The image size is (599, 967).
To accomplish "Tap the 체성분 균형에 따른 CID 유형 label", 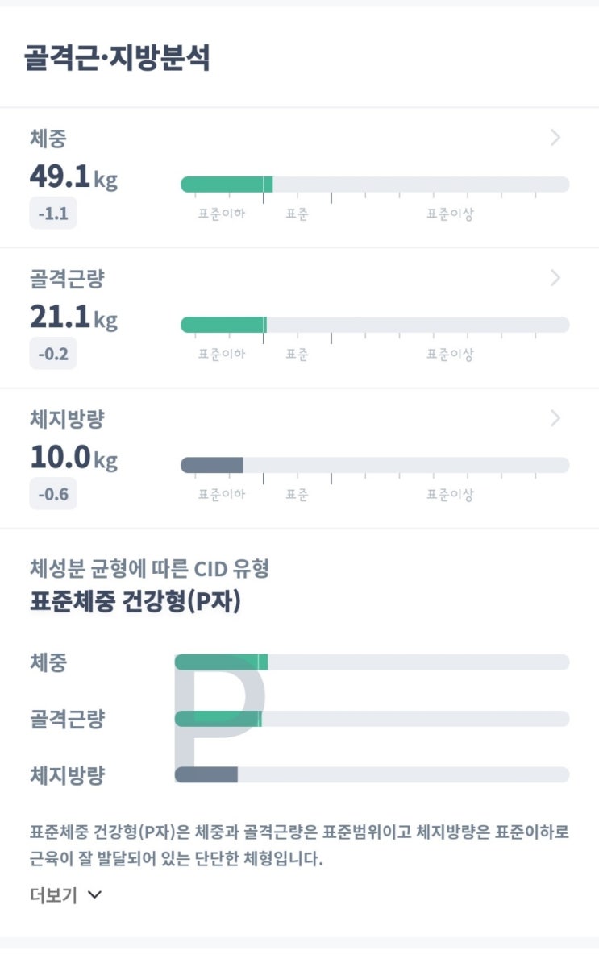I will tap(149, 569).
